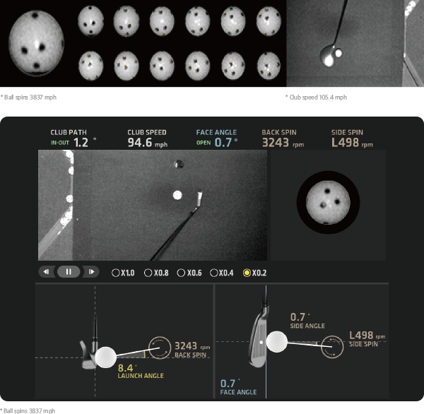Image resolution: width=424 pixels, height=414 pixels.
Task: Click 3243 rpm BACK SPIN diagram label
Action: [x=192, y=350]
